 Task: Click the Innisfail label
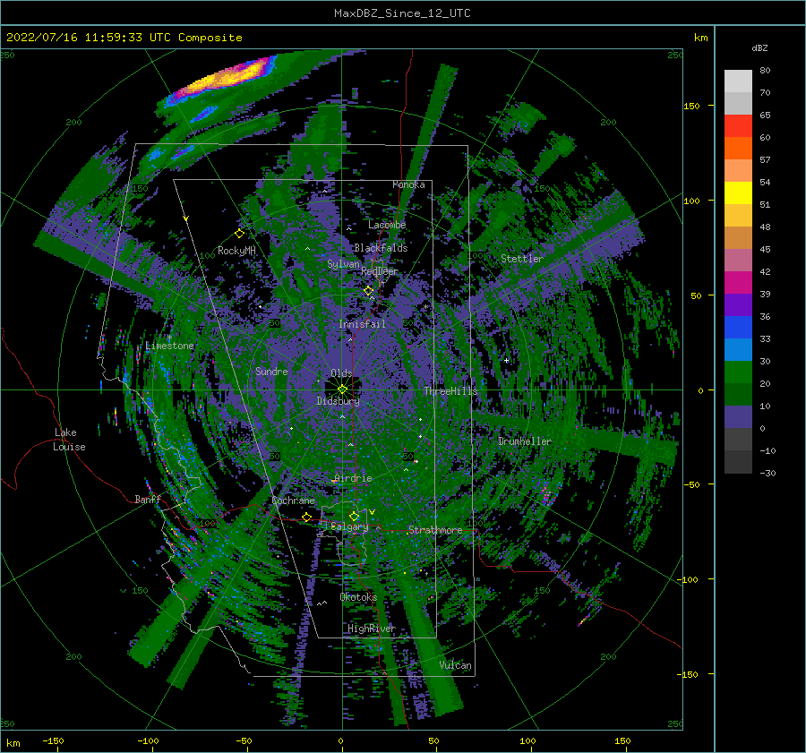[x=362, y=324]
